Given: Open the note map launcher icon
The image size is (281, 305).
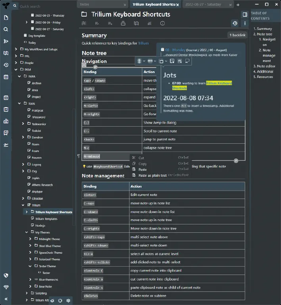Looking at the screenshot, I should click(6, 53).
